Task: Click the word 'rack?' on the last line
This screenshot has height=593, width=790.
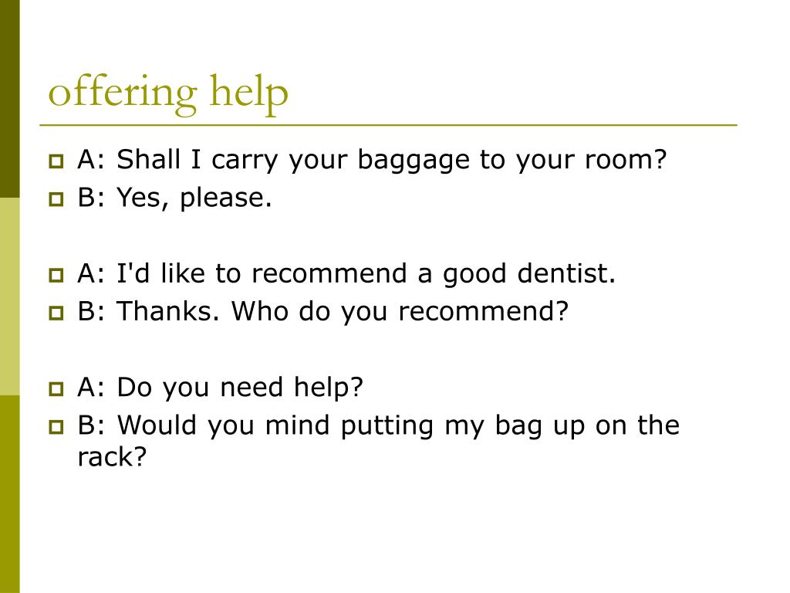Action: [x=112, y=457]
